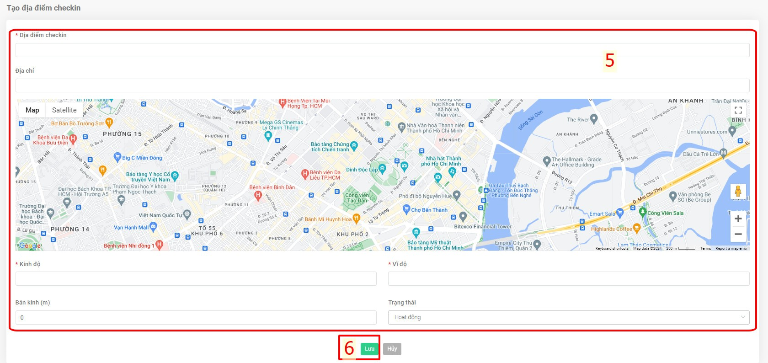
Task: Focus the Địa điểm checkin input
Action: point(382,50)
